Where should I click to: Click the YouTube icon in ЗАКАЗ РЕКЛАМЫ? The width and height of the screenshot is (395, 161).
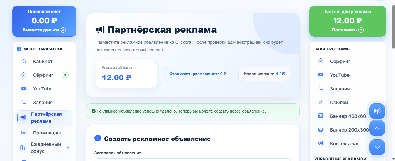point(321,75)
